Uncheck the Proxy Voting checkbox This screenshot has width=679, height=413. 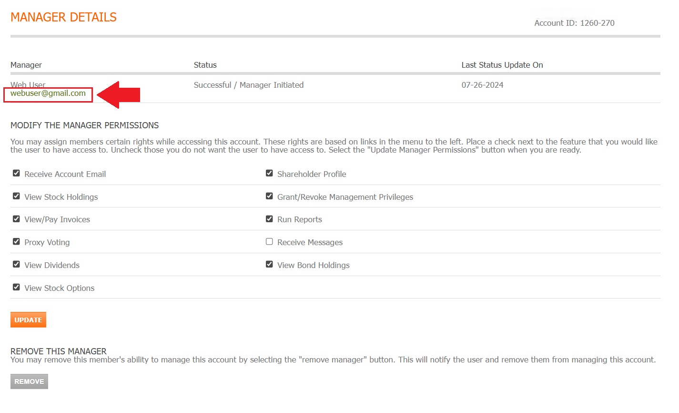coord(16,242)
